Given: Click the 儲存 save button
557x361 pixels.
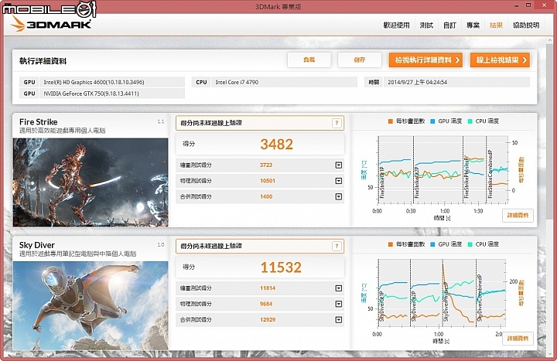Looking at the screenshot, I should (360, 60).
